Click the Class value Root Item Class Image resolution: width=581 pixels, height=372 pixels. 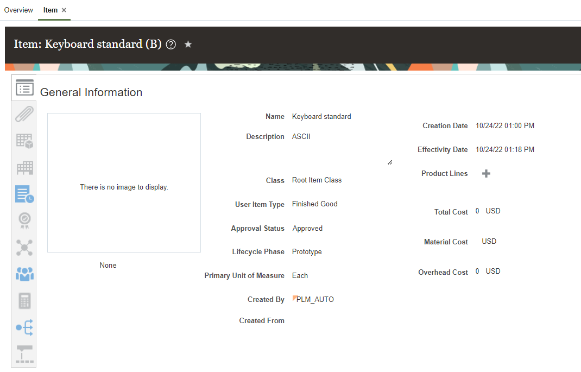tap(317, 180)
